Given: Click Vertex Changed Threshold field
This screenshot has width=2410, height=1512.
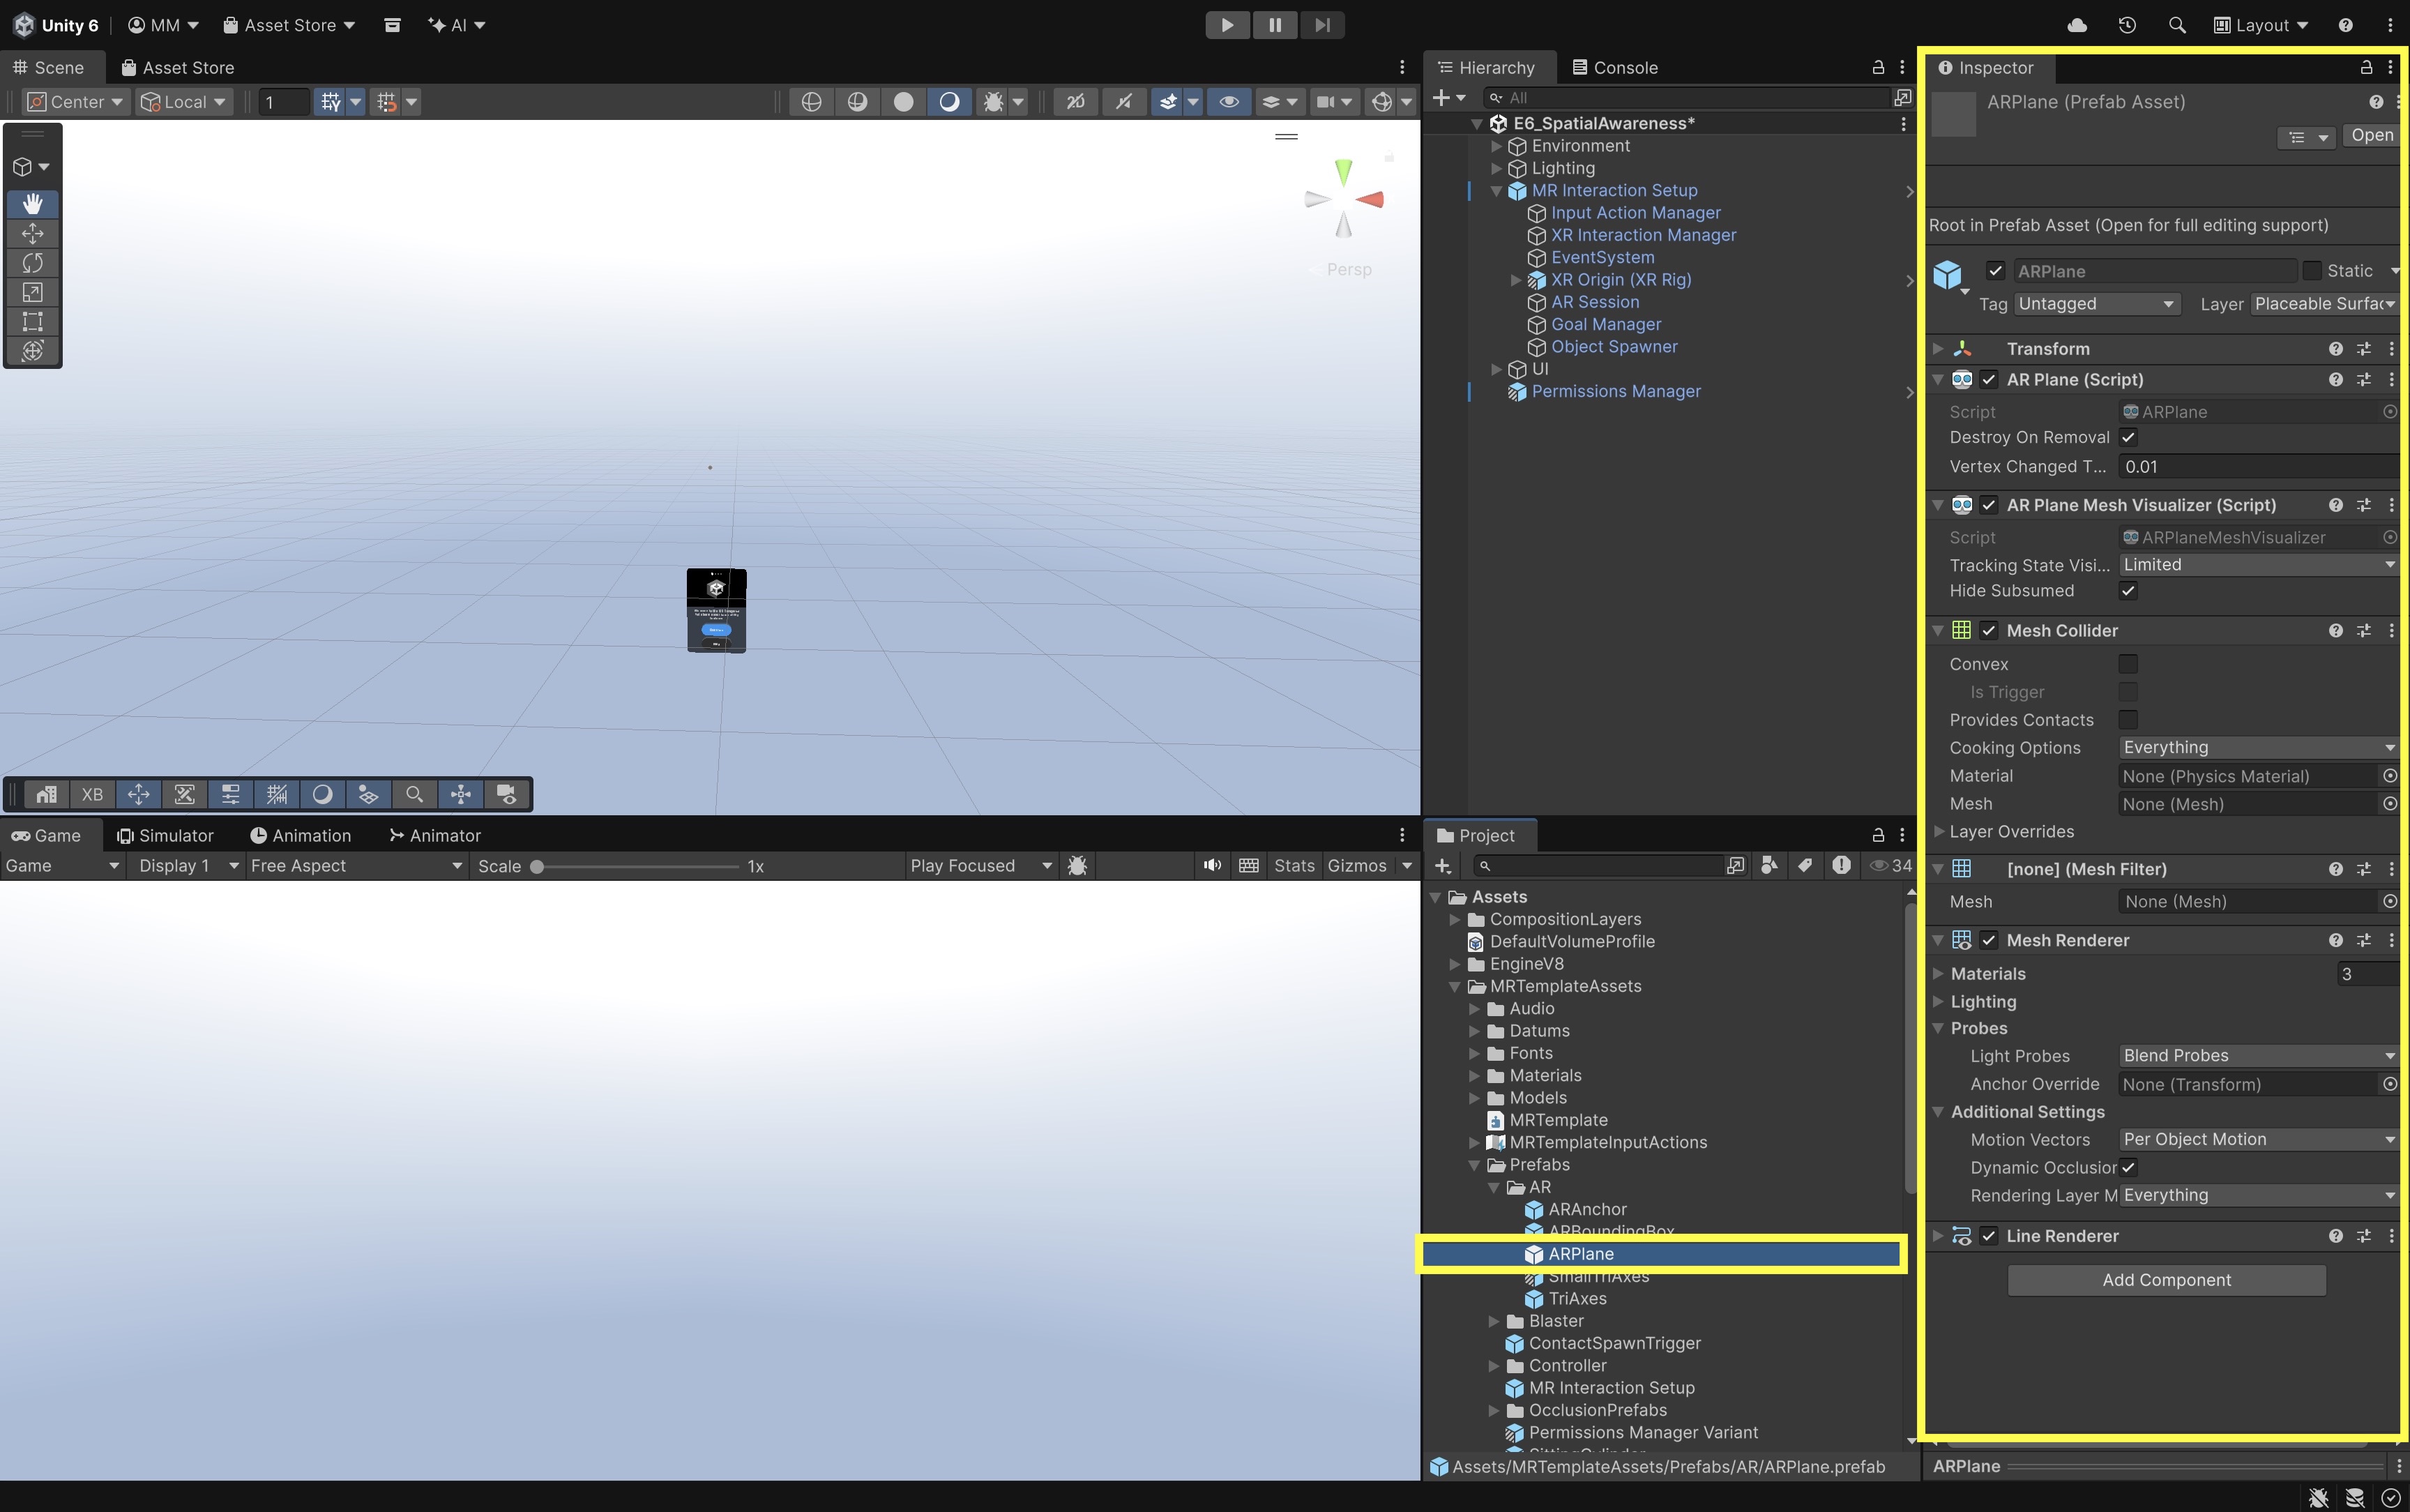Looking at the screenshot, I should click(x=2258, y=467).
